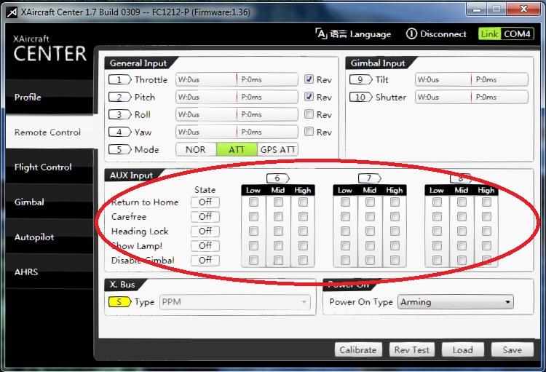Viewport: 546px width, 372px height.
Task: Enable the Roll Rev checkbox
Action: pyautogui.click(x=309, y=114)
